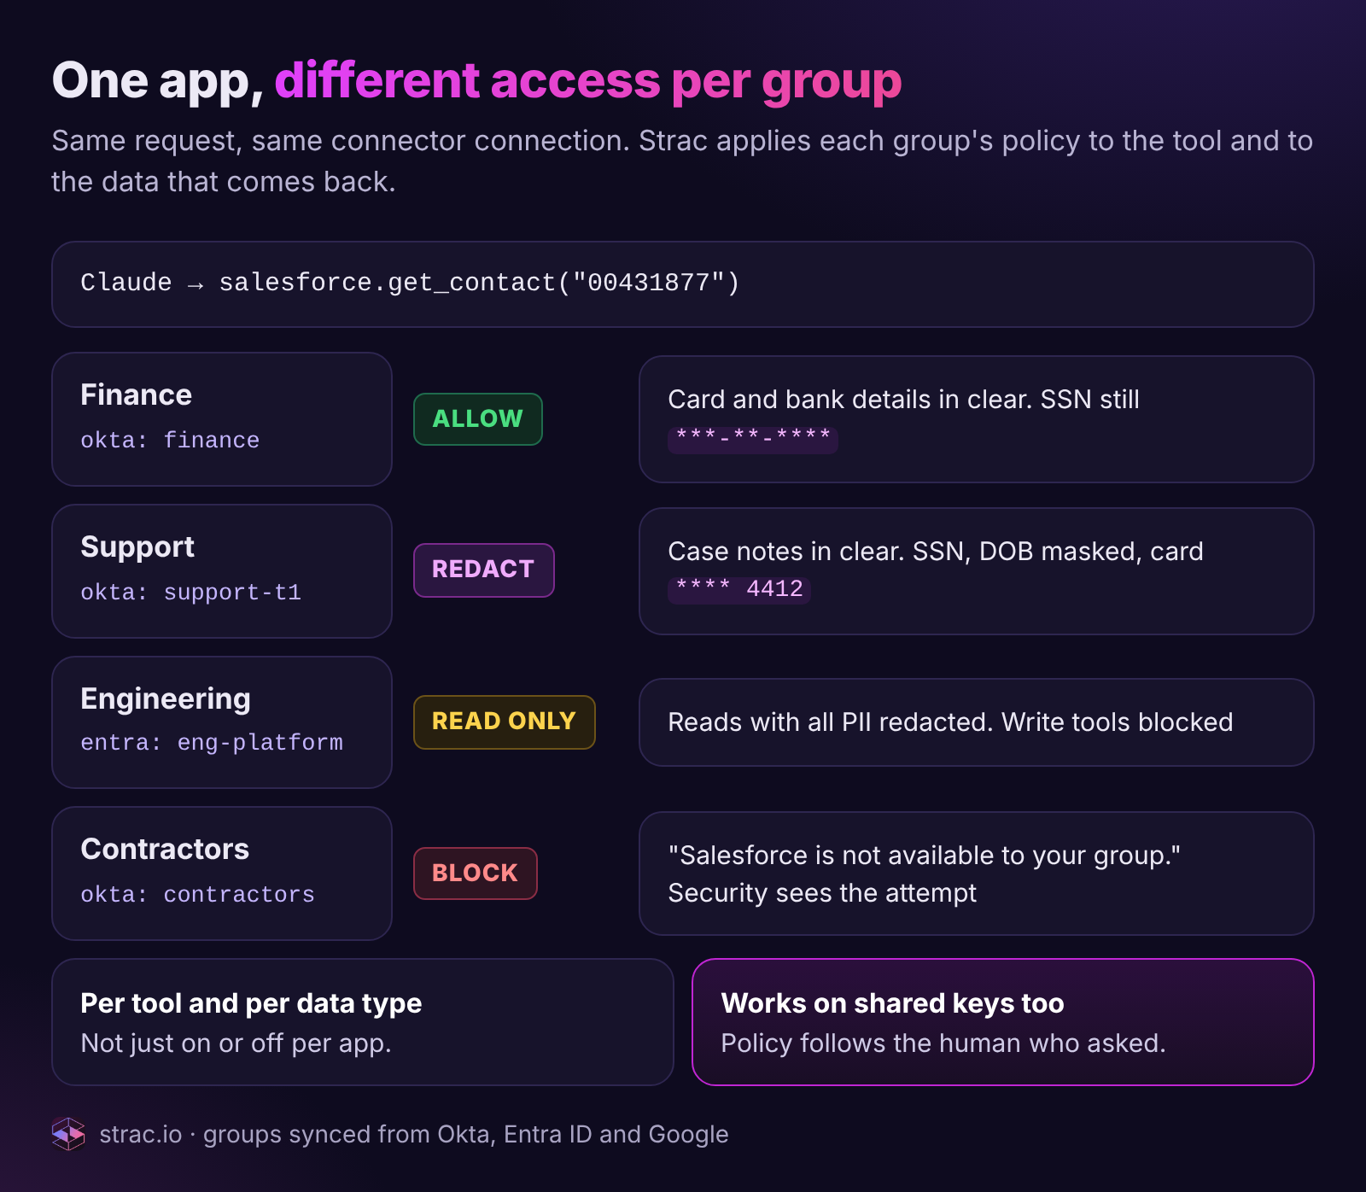Screen dimensions: 1366x1192
Task: Click 'Per tool and per data type' heading
Action: pyautogui.click(x=251, y=1003)
